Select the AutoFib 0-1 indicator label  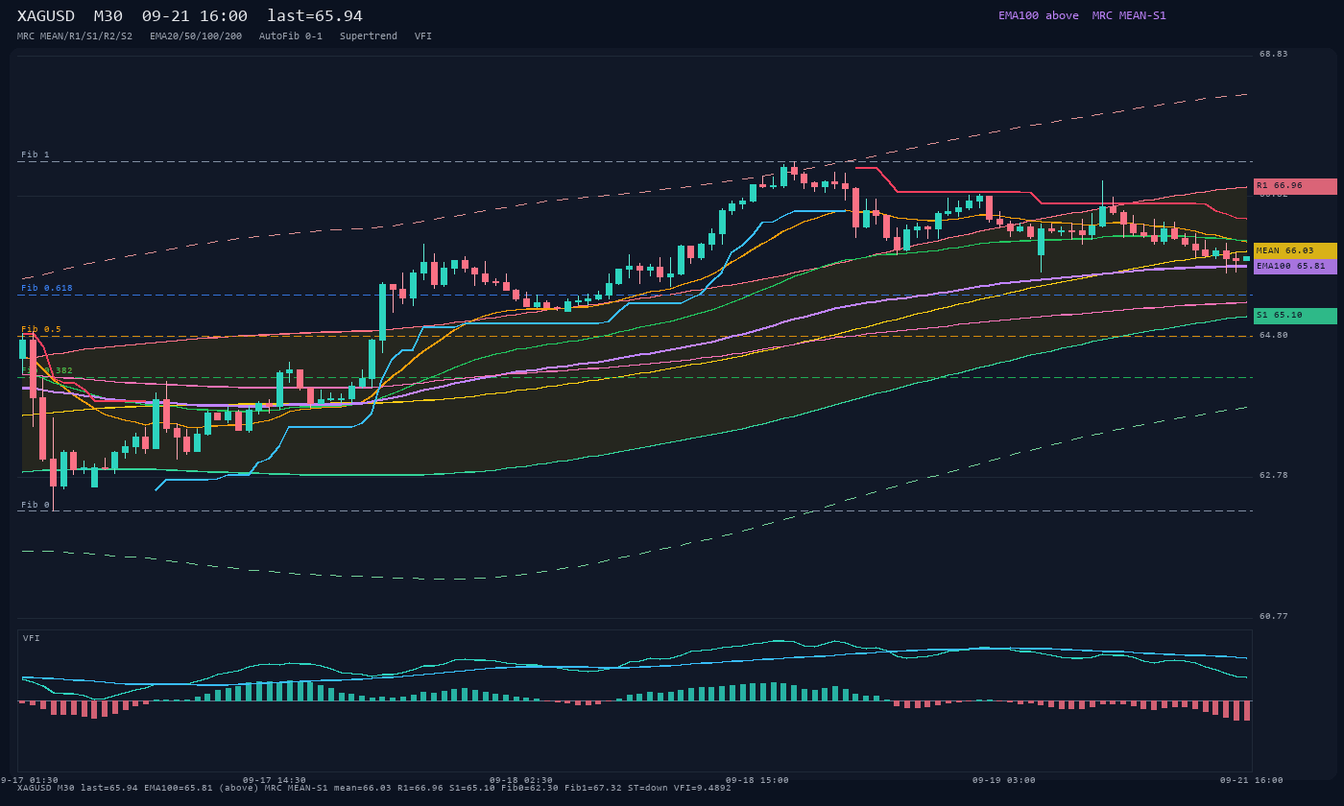coord(291,36)
